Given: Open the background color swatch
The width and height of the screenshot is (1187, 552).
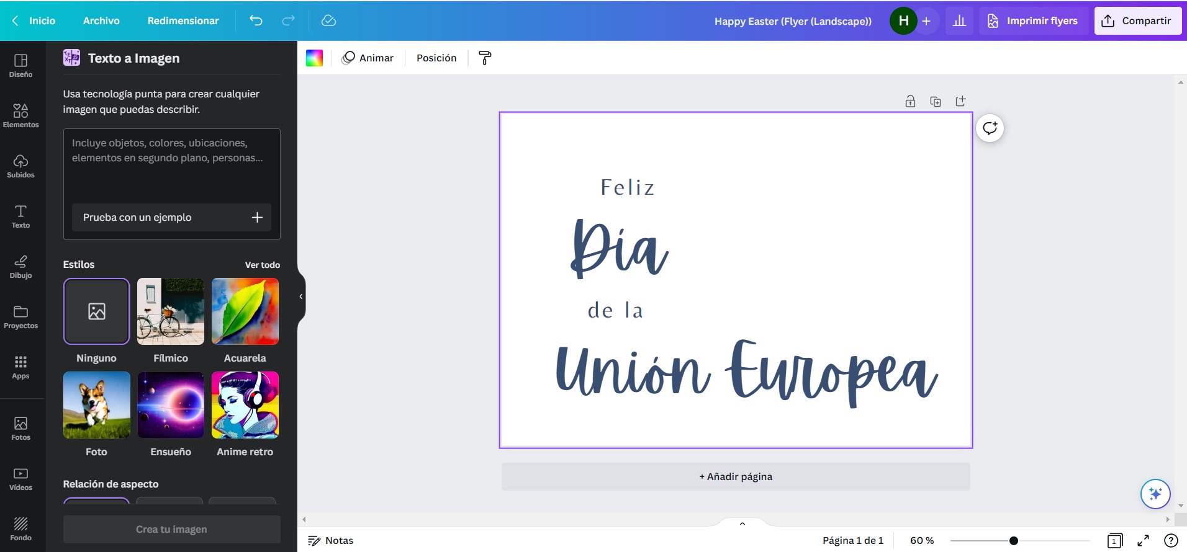Looking at the screenshot, I should coord(314,58).
